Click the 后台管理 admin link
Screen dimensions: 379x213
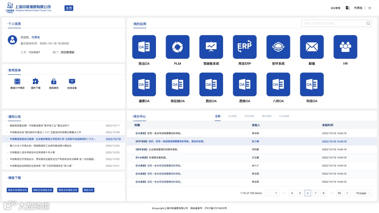pos(335,8)
